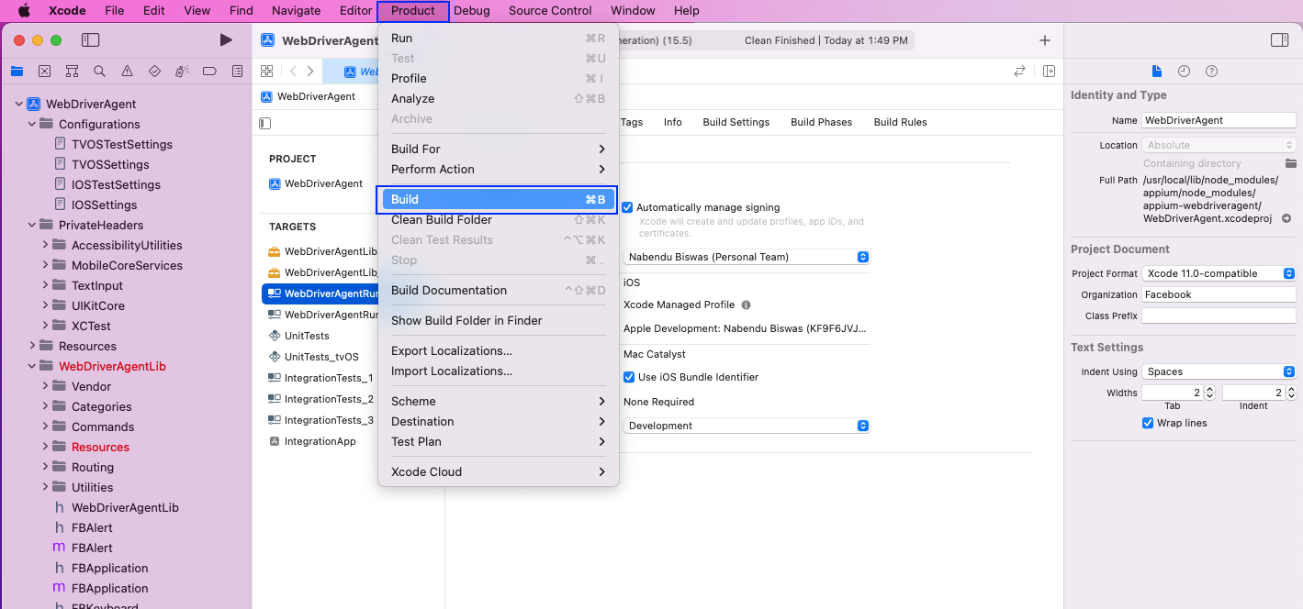This screenshot has width=1303, height=609.
Task: Open the Xcode Cloud submenu
Action: [x=499, y=471]
